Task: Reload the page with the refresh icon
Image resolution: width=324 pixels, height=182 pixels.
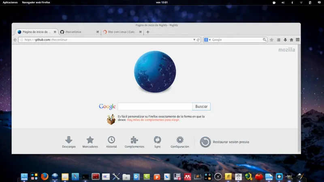Action: tap(198, 40)
